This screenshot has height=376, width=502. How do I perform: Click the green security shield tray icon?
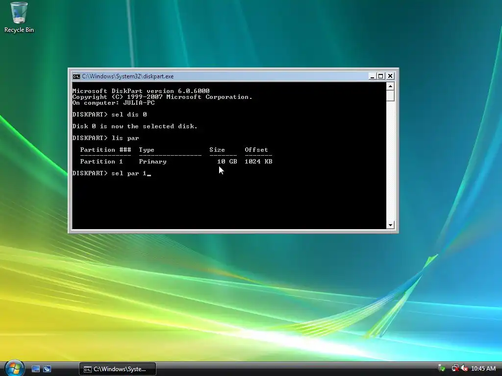[442, 368]
